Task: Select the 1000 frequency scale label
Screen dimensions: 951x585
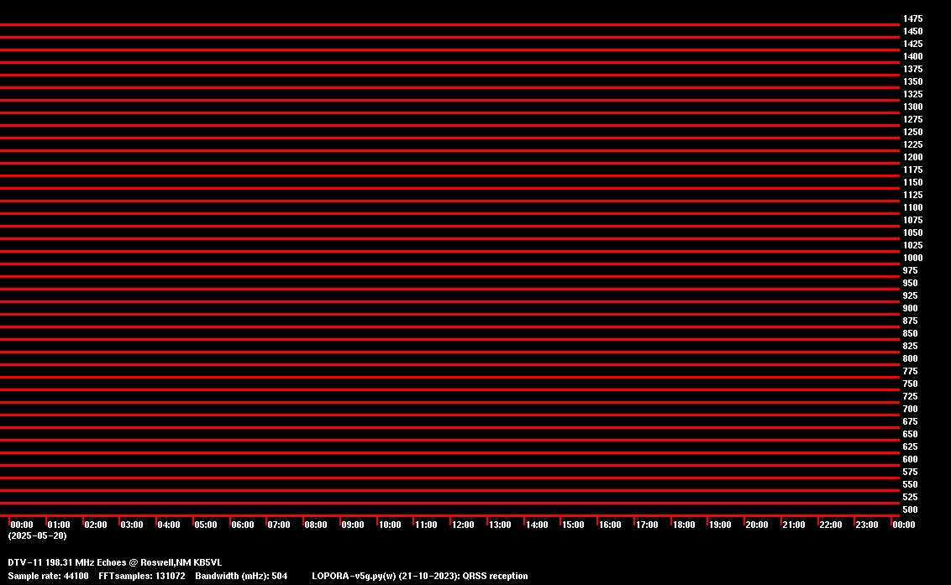Action: 912,258
